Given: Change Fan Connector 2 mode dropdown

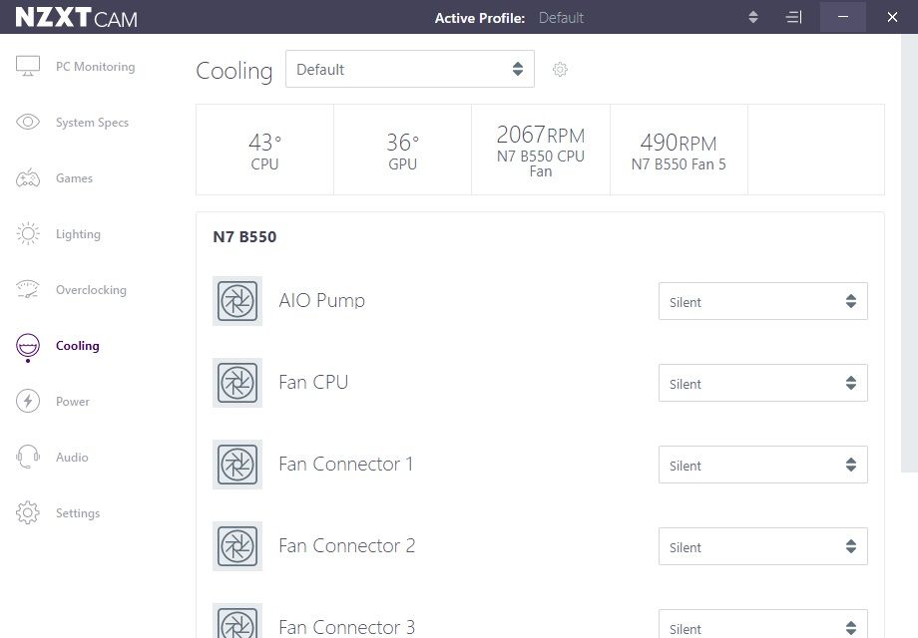Looking at the screenshot, I should (763, 546).
